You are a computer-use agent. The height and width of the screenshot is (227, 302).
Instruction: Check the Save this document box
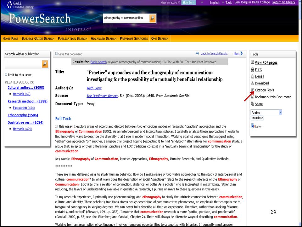pos(56,54)
